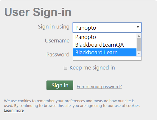The height and width of the screenshot is (120, 157).
Task: Pick the highlighted Blackboard Learn option
Action: [105, 52]
